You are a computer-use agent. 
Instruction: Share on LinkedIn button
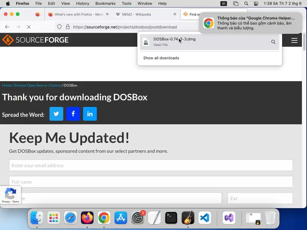point(90,114)
